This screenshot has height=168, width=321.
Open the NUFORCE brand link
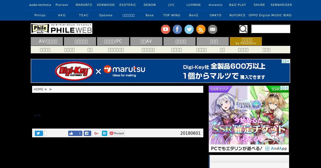pyautogui.click(x=238, y=15)
